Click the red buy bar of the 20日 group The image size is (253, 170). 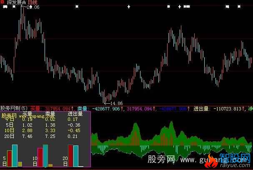click(71, 156)
